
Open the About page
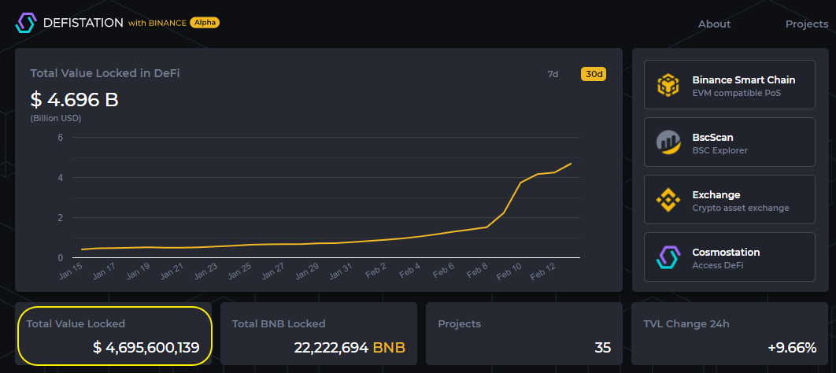pos(715,24)
